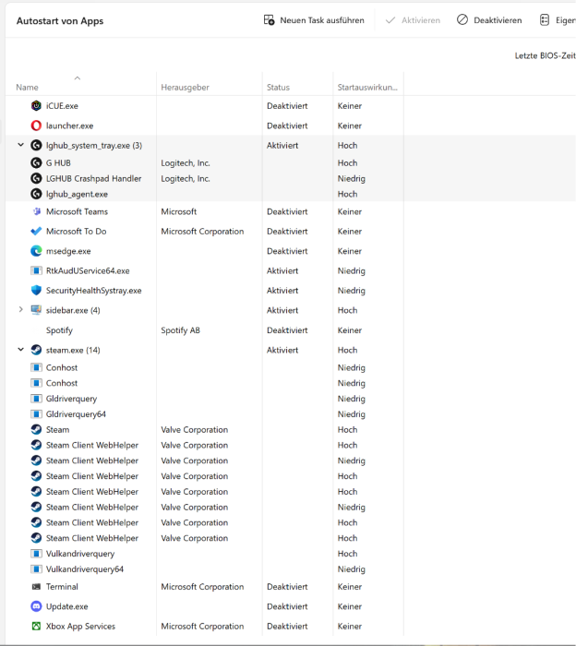The width and height of the screenshot is (576, 646).
Task: Click the Discord Update.exe icon
Action: coord(36,606)
